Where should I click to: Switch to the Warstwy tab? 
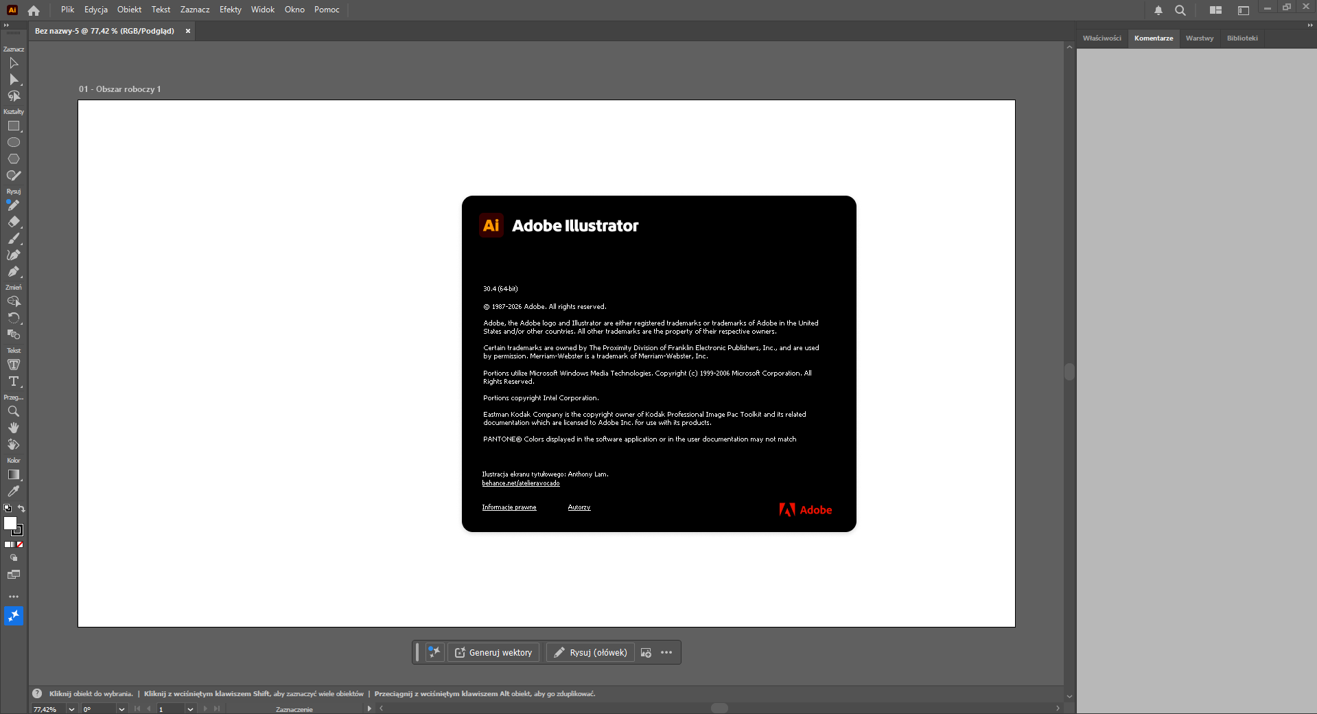click(x=1200, y=38)
